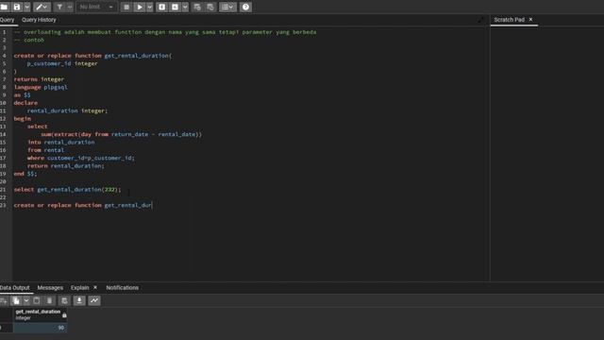
Task: Execute the query with play button
Action: point(140,7)
